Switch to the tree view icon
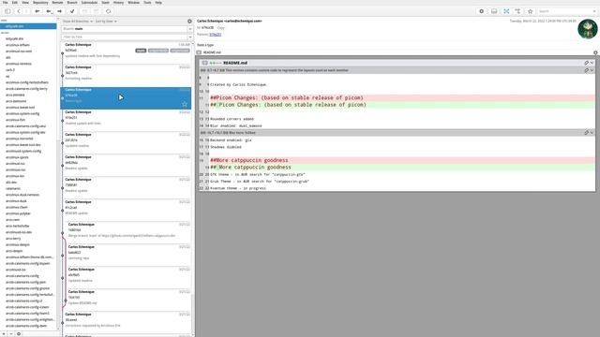 point(517,11)
